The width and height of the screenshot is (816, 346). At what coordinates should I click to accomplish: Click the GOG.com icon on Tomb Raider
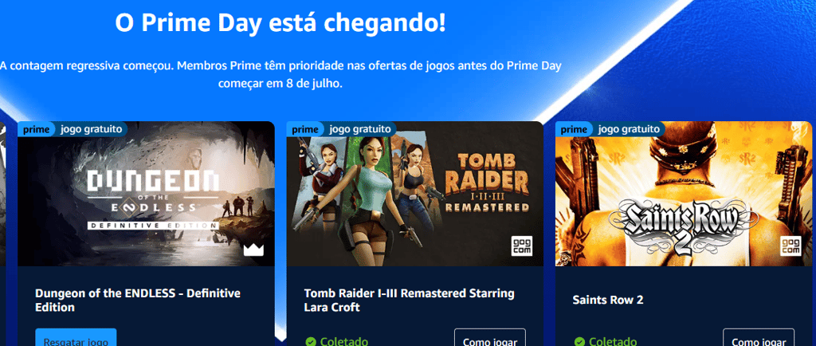[x=521, y=246]
